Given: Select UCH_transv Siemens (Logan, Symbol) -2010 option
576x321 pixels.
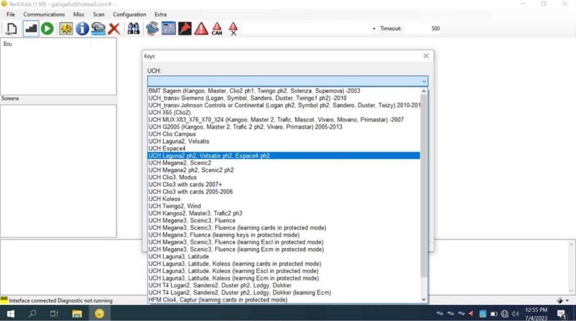Looking at the screenshot, I should pos(283,98).
